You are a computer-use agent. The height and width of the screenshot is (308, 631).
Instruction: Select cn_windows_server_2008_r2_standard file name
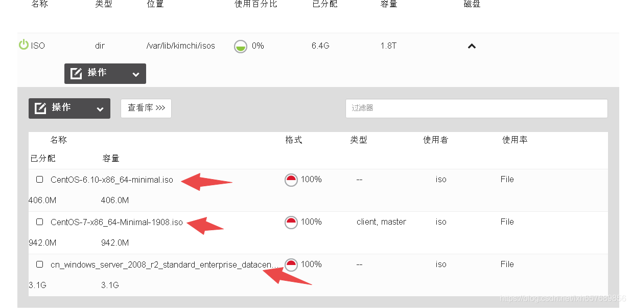pyautogui.click(x=165, y=265)
